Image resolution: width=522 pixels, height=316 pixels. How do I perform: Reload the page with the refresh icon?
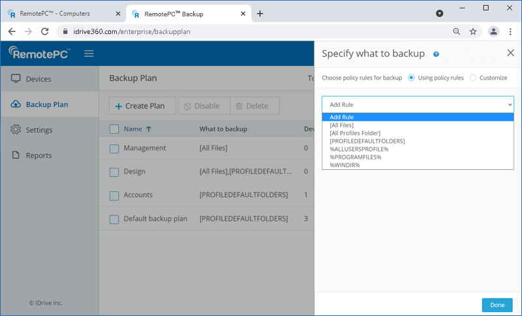coord(45,31)
